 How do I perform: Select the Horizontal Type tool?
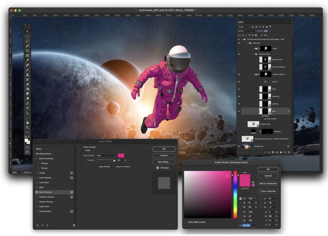(28, 108)
